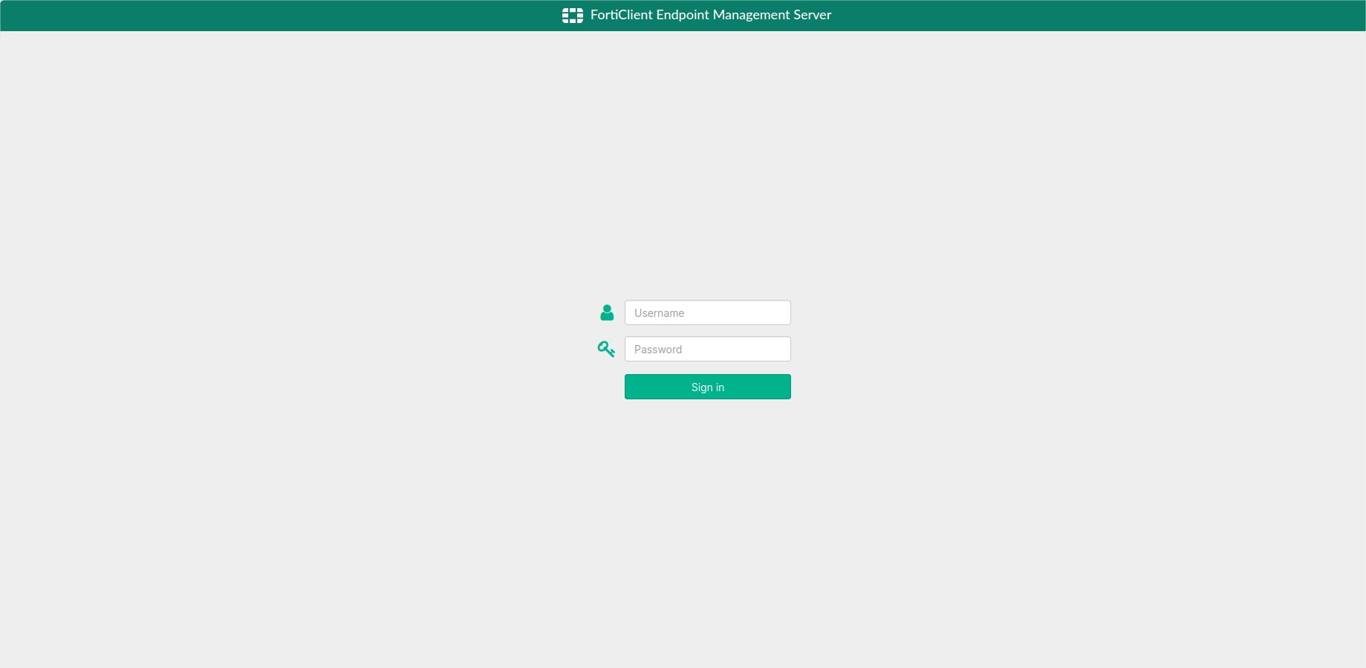Select the Username placeholder text box
Viewport: 1366px width, 668px height.
coord(707,312)
